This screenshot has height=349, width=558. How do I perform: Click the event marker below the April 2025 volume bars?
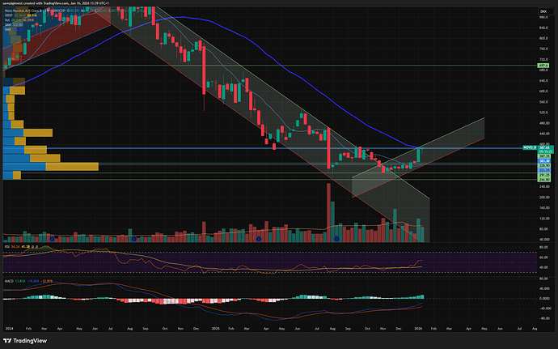click(258, 238)
